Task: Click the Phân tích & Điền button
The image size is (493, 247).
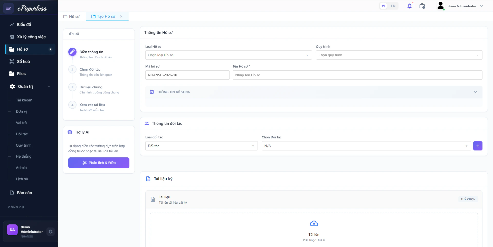Action: click(99, 163)
